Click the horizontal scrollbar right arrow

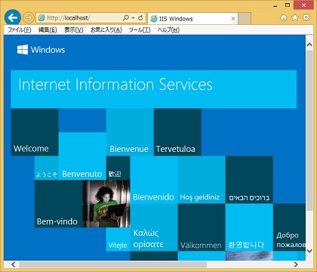click(296, 264)
